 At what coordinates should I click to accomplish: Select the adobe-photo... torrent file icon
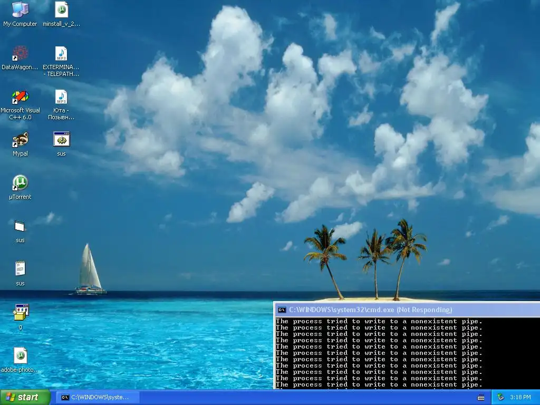[20, 360]
